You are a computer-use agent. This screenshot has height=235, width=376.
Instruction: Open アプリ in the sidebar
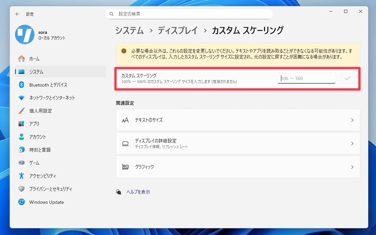pos(34,124)
